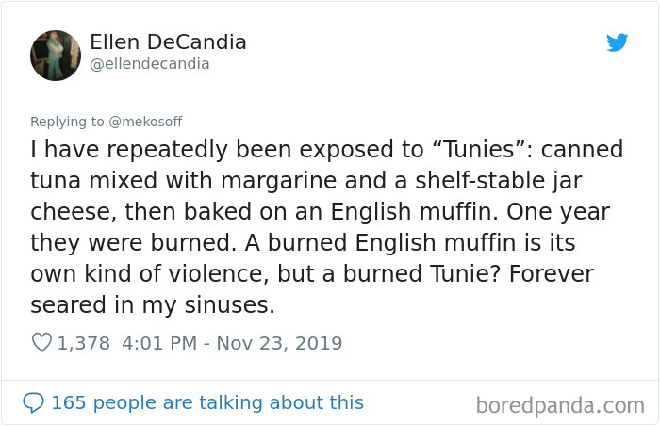Viewport: 660px width, 426px height.
Task: Click the boredpanda.com watermark
Action: pyautogui.click(x=560, y=406)
